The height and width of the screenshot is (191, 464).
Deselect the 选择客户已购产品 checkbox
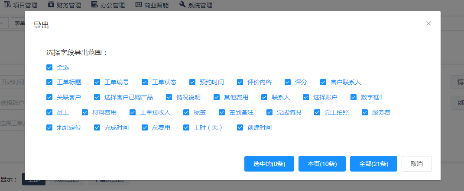[x=97, y=97]
